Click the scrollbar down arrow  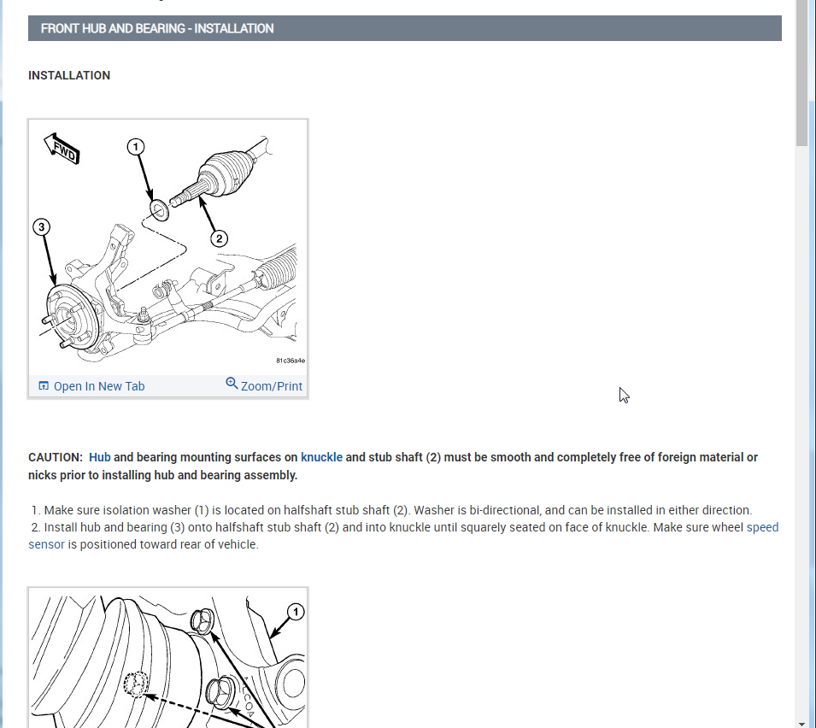pyautogui.click(x=801, y=723)
